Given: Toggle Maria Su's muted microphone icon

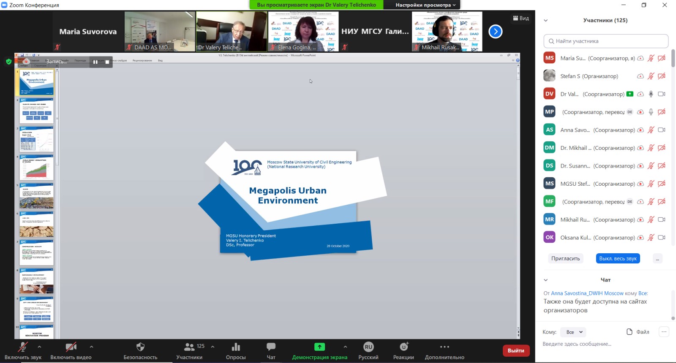Looking at the screenshot, I should pyautogui.click(x=651, y=58).
